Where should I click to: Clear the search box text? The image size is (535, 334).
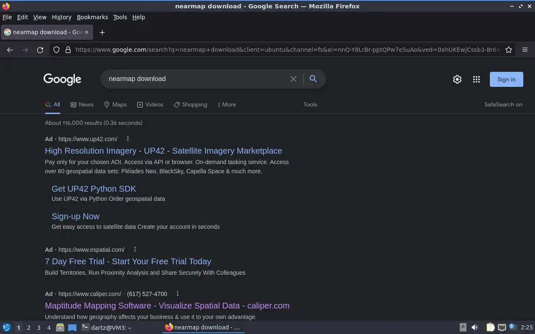(x=293, y=79)
